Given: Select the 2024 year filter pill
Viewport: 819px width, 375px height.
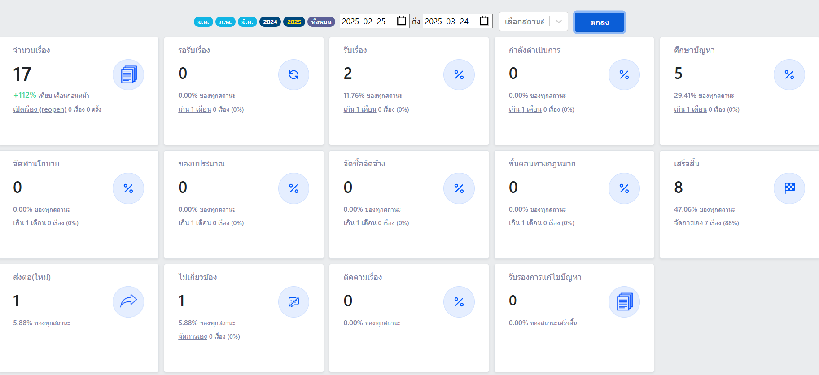Looking at the screenshot, I should point(270,22).
